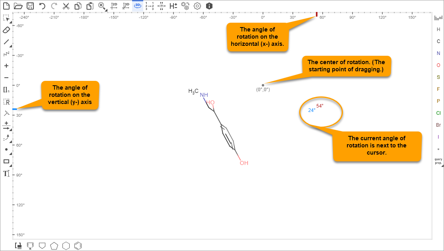Viewport: 444px width, 251px height.
Task: Toggle atom map auto-numbering tool
Action: (150, 6)
